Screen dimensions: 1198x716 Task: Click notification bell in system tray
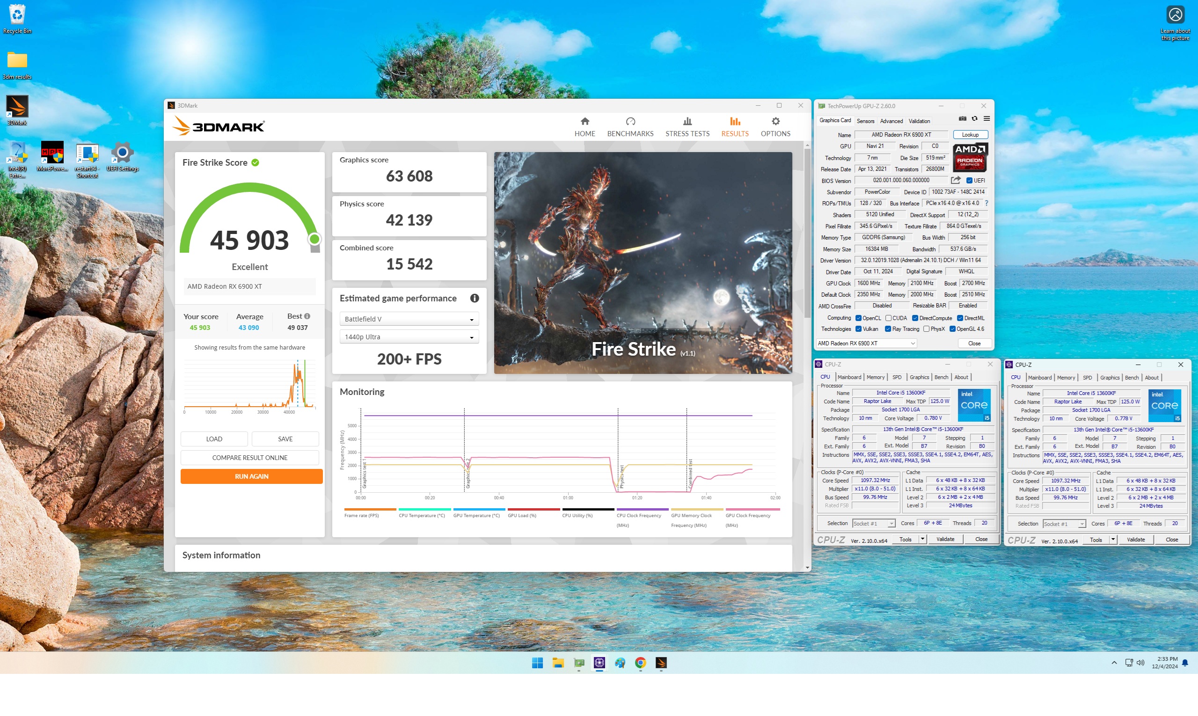click(x=1185, y=663)
